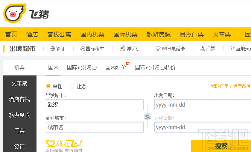251x152 pixels.
Task: Click the 换 swap cities button
Action: point(147,117)
